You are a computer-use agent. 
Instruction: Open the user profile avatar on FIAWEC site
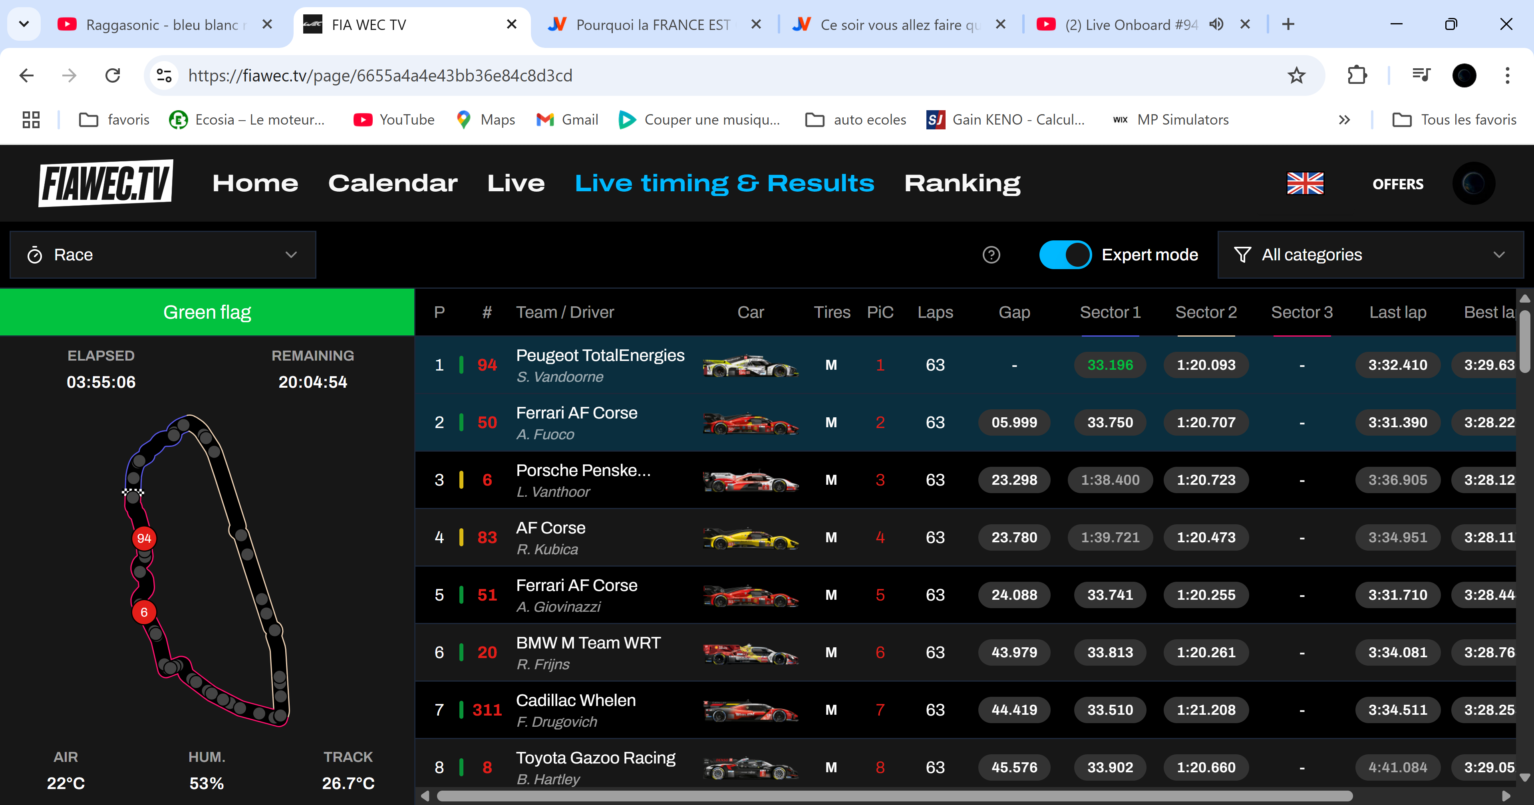[x=1473, y=183]
